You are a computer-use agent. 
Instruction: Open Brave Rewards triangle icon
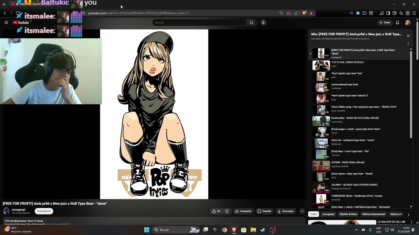pos(311,13)
